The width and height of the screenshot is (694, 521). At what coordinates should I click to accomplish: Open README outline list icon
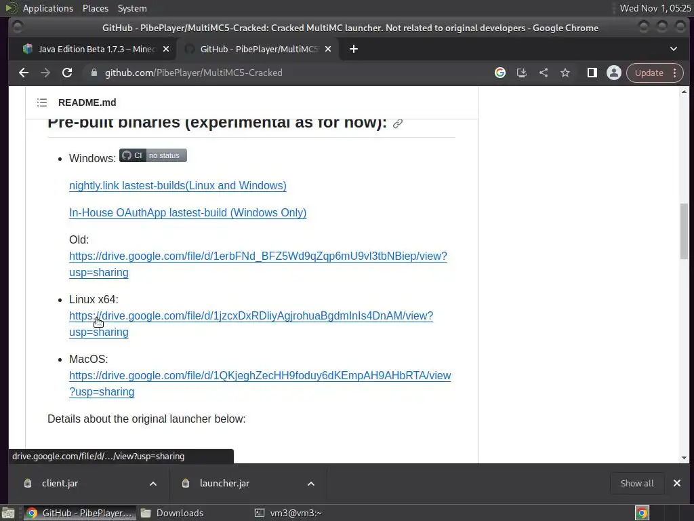[42, 103]
